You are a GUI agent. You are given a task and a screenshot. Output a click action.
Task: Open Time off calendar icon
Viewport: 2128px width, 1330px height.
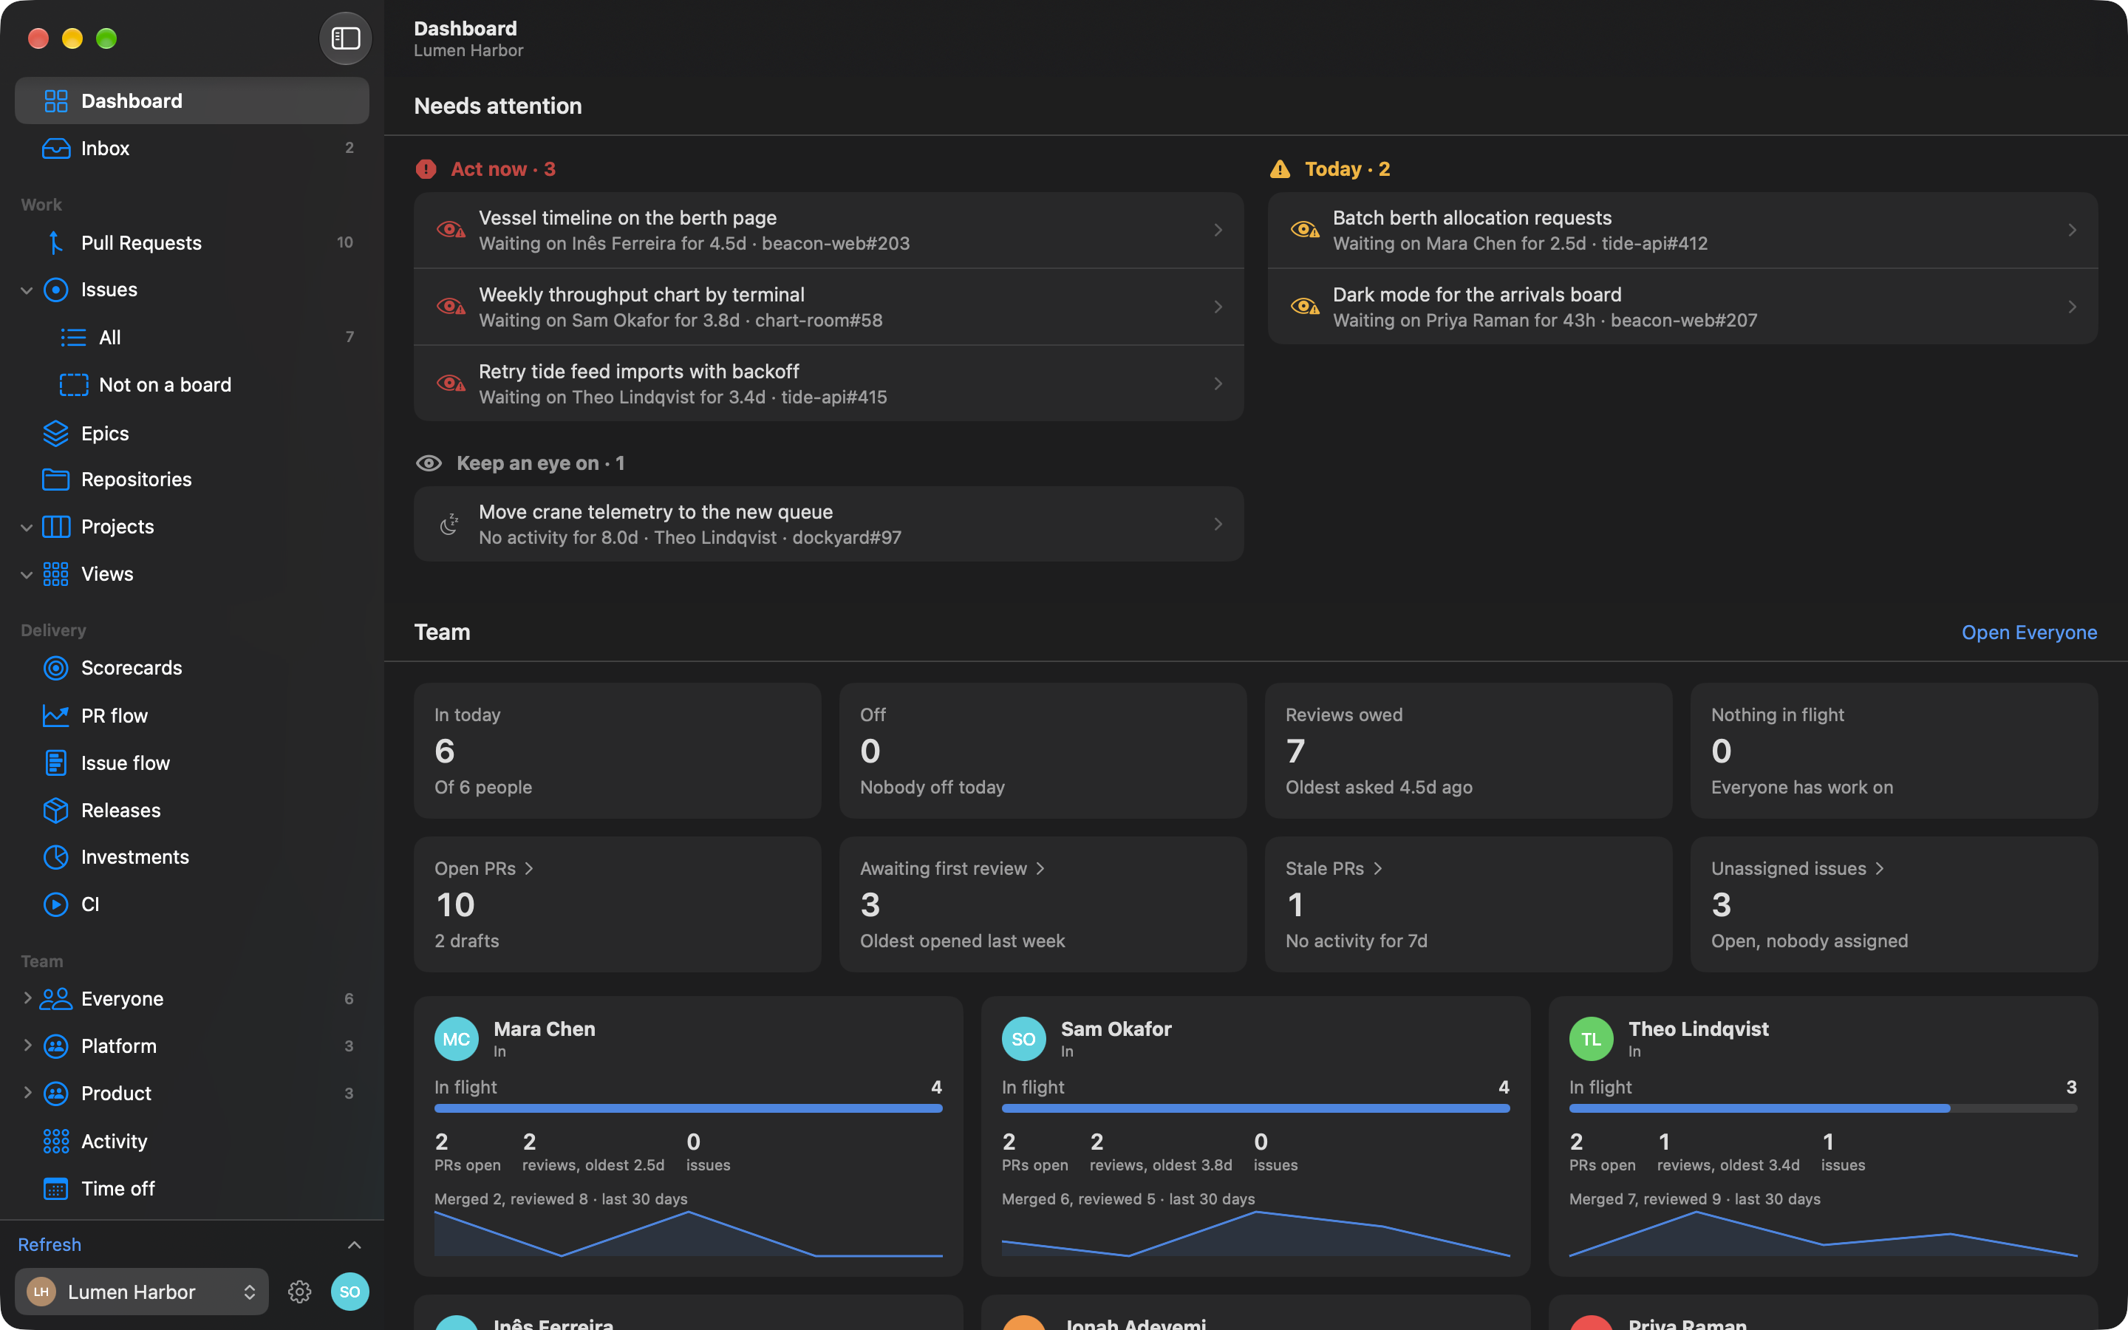click(55, 1188)
